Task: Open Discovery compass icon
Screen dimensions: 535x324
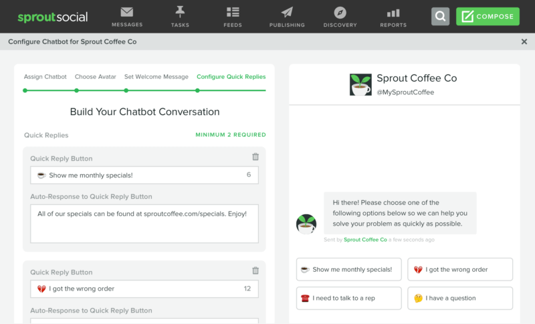Action: 340,13
